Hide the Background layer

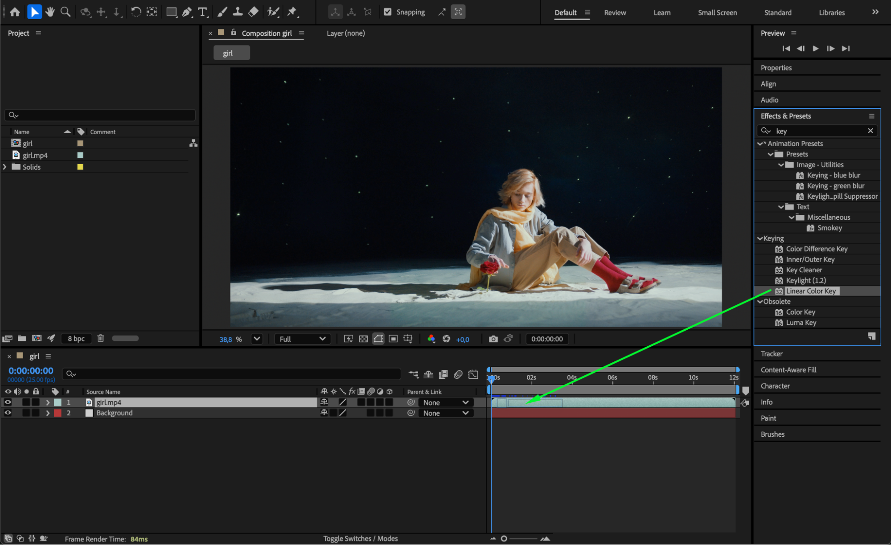[x=8, y=413]
